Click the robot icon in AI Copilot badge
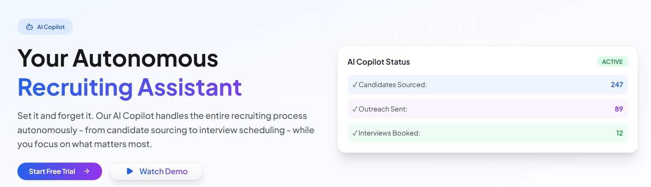651x187 pixels. coord(29,27)
